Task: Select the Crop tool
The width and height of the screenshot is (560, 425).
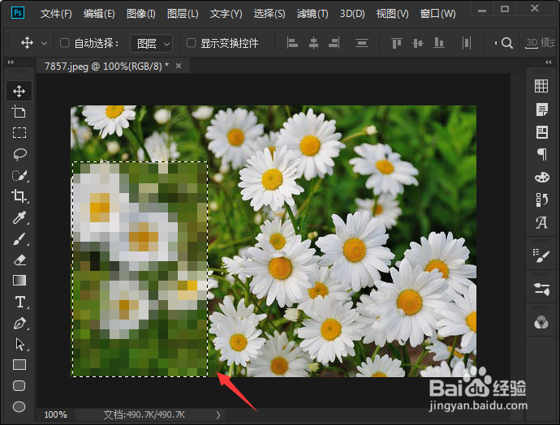Action: 19,196
